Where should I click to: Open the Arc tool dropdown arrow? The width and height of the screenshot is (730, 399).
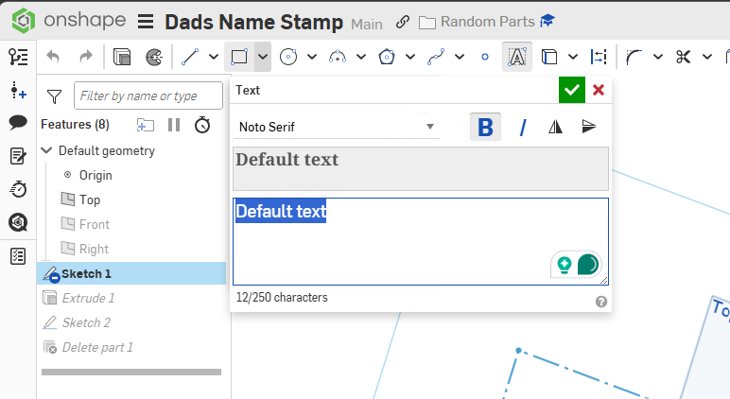(x=361, y=57)
